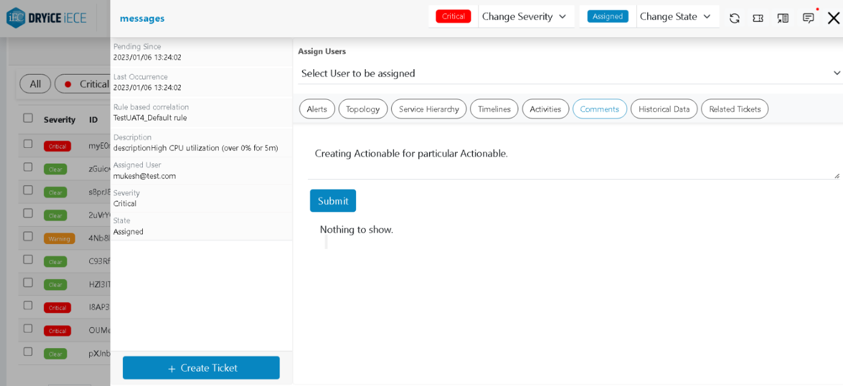The image size is (843, 386).
Task: Open the Historical Data tab
Action: [x=663, y=109]
